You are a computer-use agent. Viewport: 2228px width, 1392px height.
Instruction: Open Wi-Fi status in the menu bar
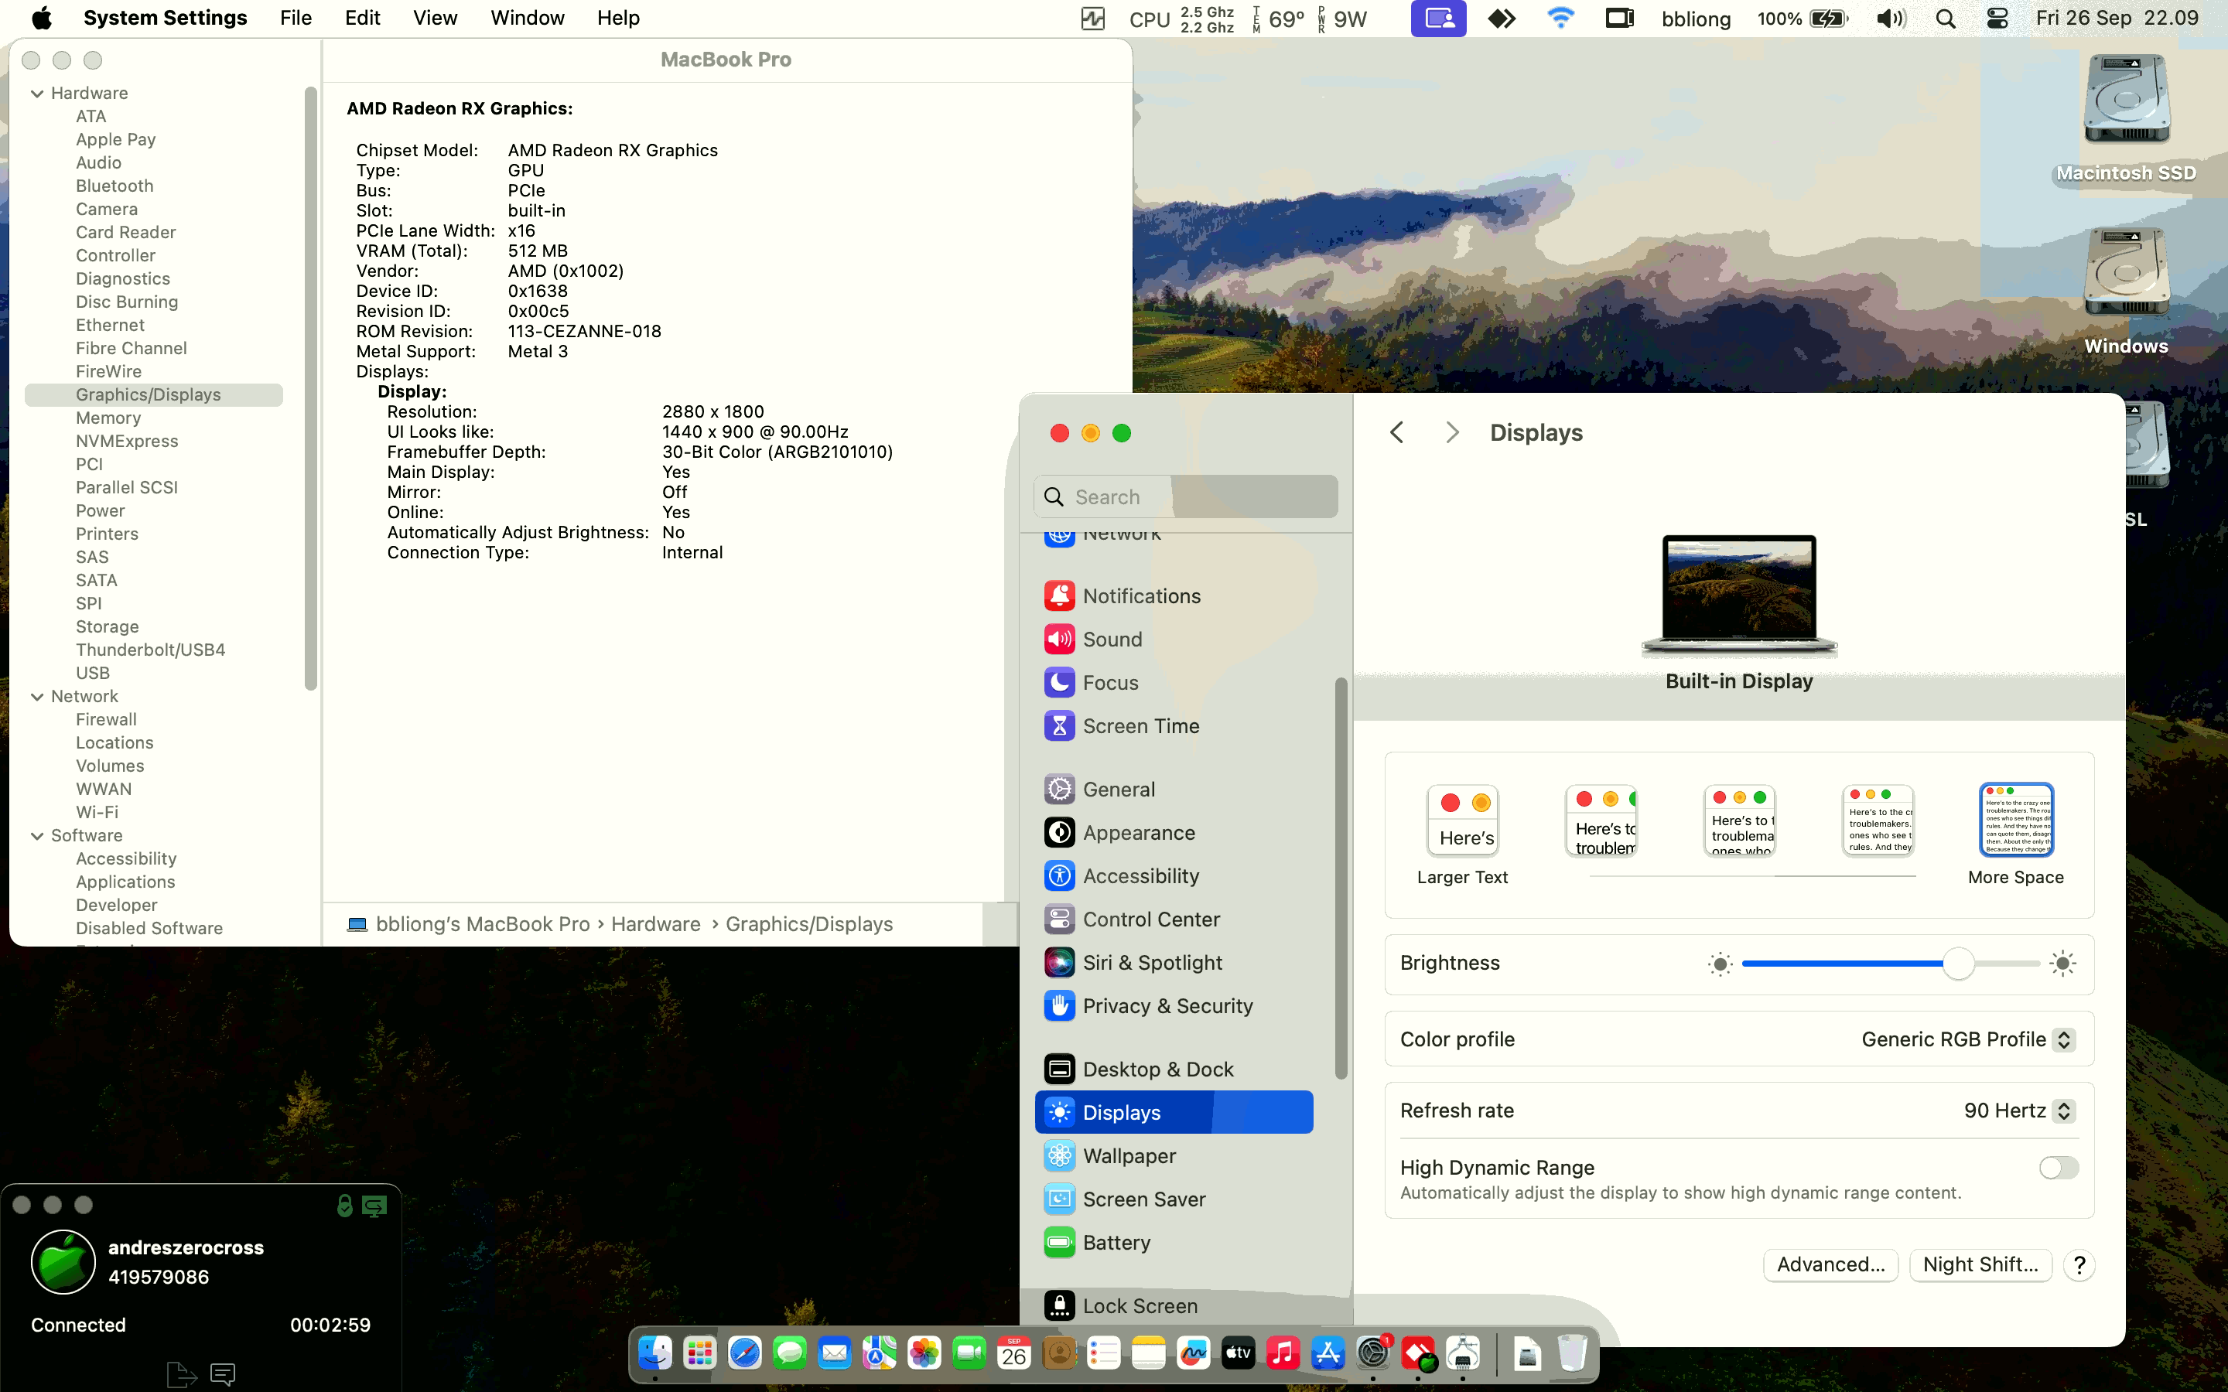(1560, 19)
